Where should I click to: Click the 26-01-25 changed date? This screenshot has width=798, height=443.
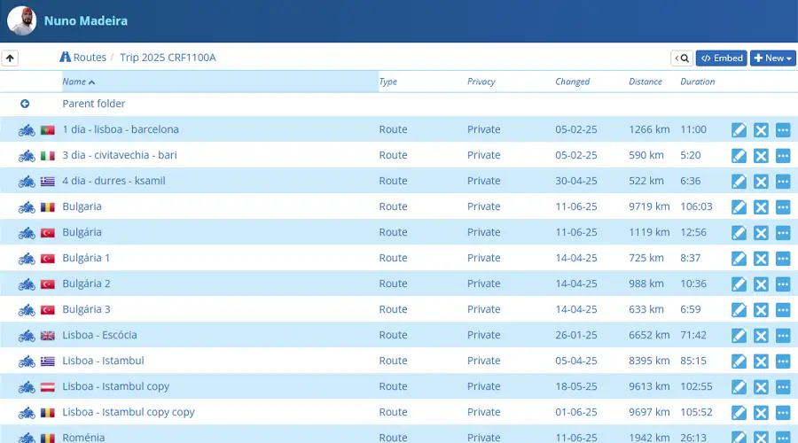point(576,335)
